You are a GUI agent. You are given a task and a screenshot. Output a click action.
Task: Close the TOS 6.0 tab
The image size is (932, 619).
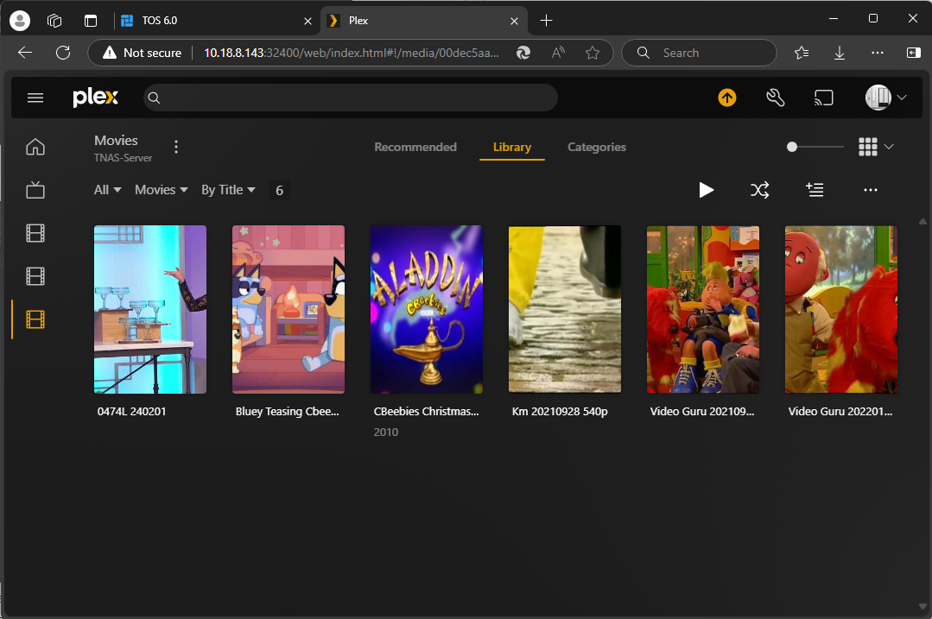coord(307,21)
